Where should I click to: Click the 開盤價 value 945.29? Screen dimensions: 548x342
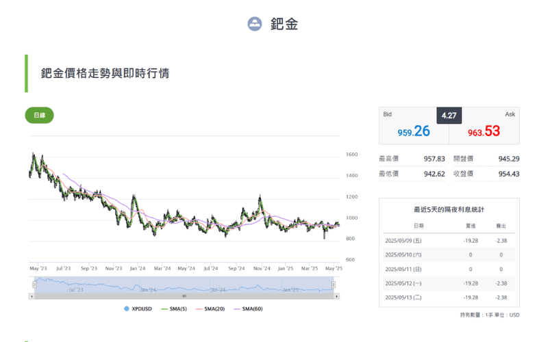click(509, 159)
